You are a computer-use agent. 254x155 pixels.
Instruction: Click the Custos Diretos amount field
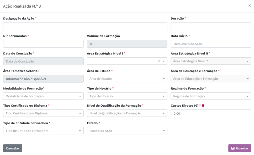coord(211,113)
